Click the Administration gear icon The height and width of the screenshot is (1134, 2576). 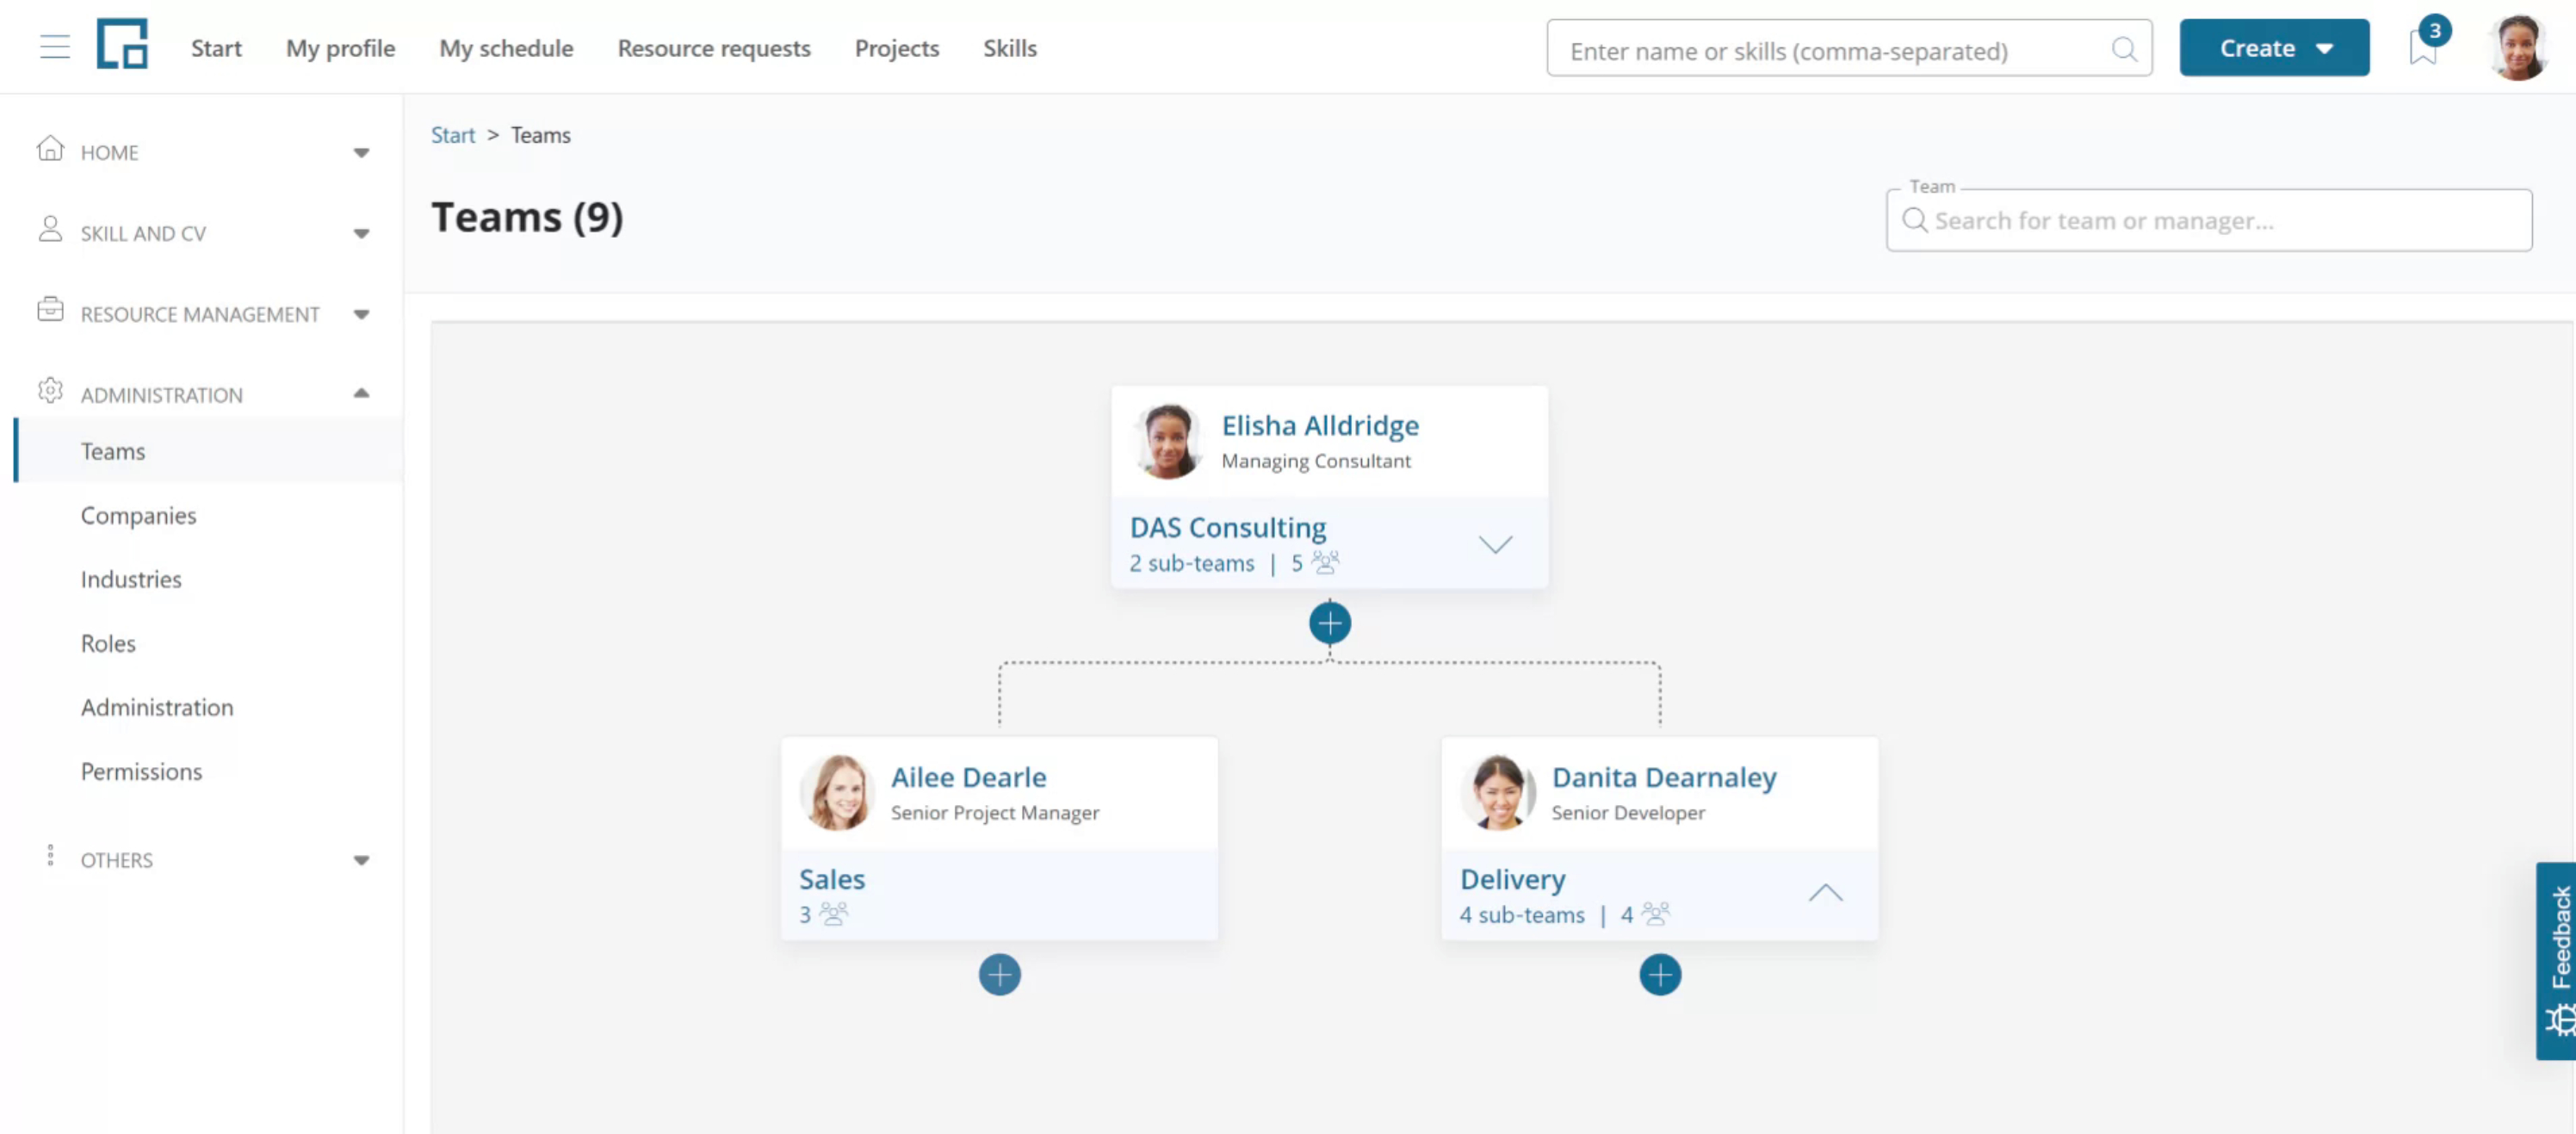coord(50,391)
